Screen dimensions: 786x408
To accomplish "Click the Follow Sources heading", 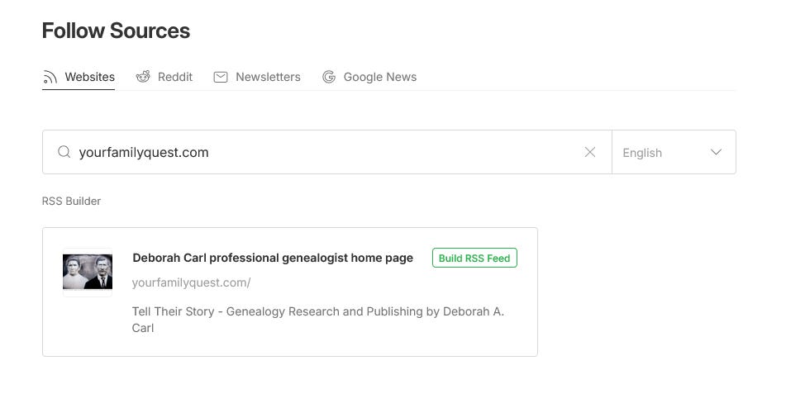I will pyautogui.click(x=116, y=31).
